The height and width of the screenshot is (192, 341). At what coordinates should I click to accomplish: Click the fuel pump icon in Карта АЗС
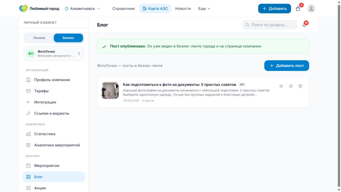pyautogui.click(x=144, y=9)
